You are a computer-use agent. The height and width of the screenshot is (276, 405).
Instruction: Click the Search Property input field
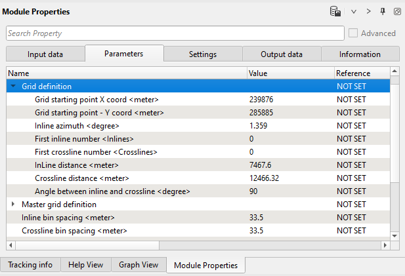tap(175, 33)
